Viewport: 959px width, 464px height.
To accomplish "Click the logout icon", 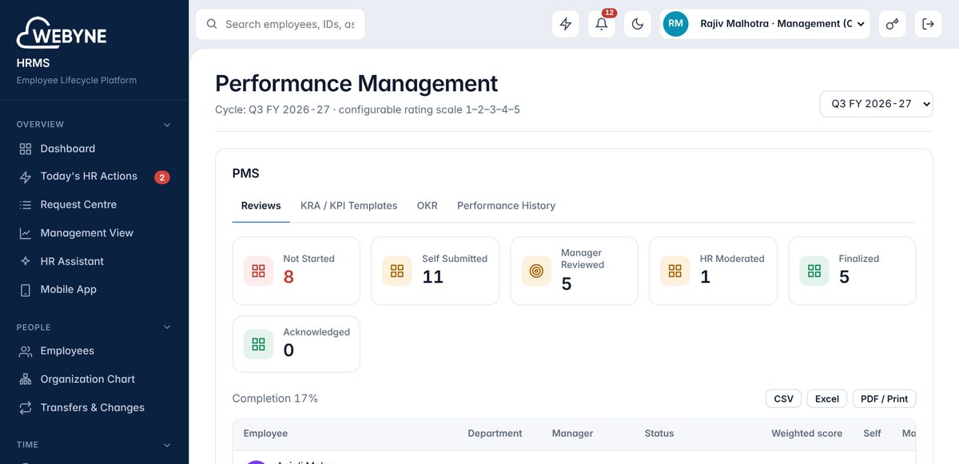I will click(928, 24).
